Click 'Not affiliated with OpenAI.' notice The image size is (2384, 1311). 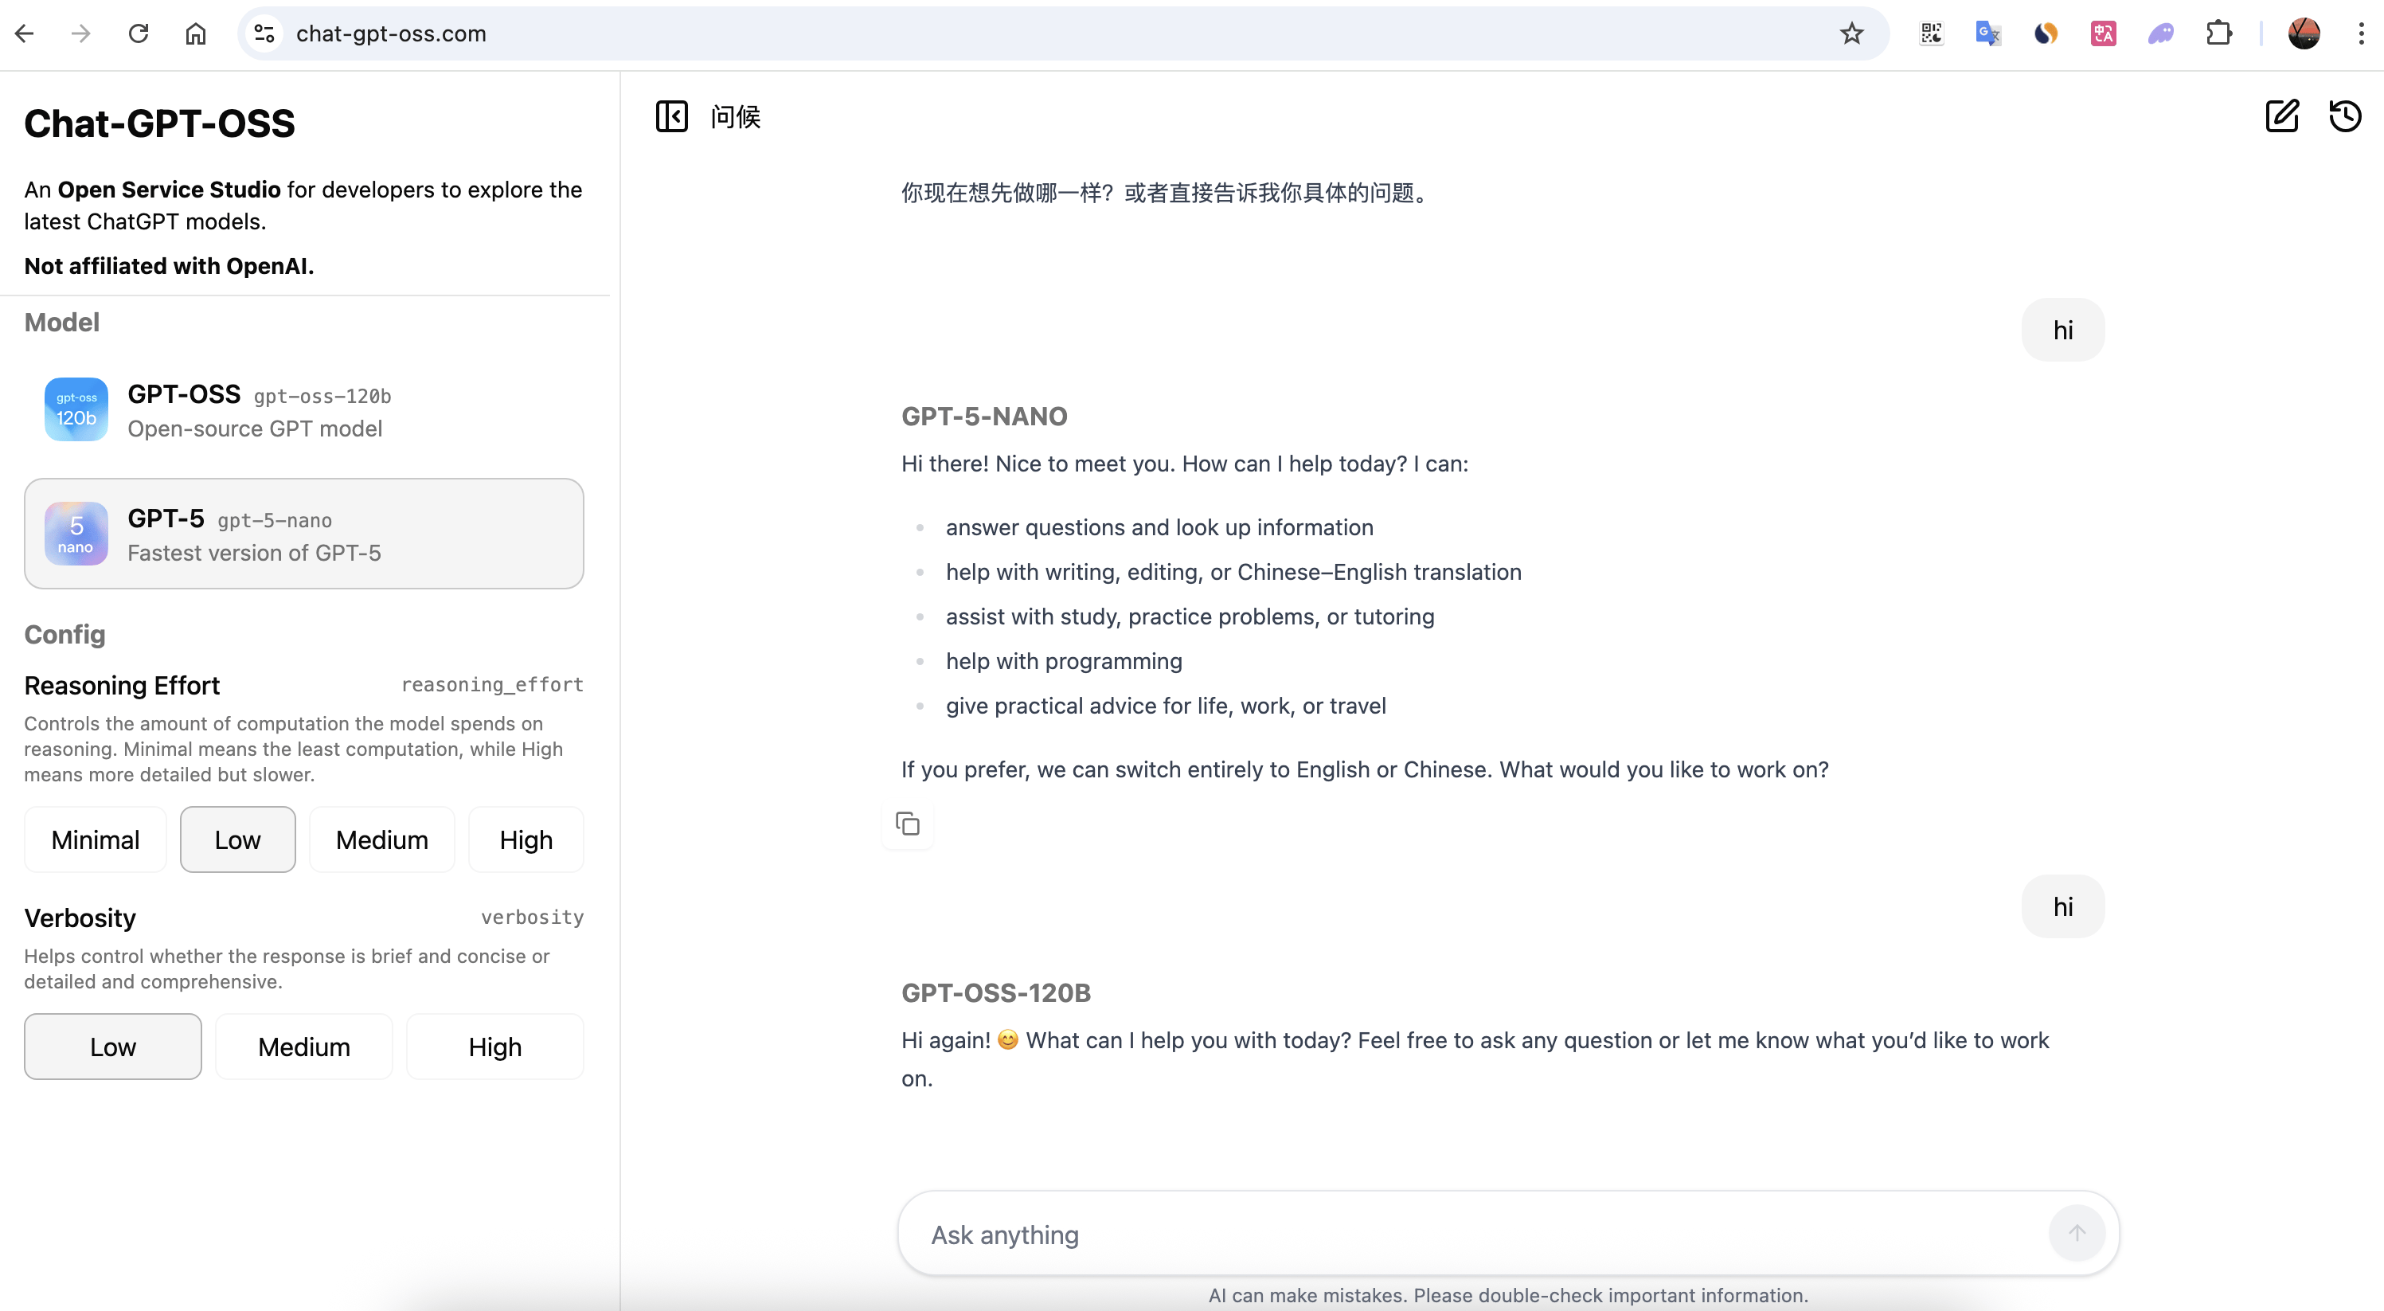pyautogui.click(x=170, y=267)
